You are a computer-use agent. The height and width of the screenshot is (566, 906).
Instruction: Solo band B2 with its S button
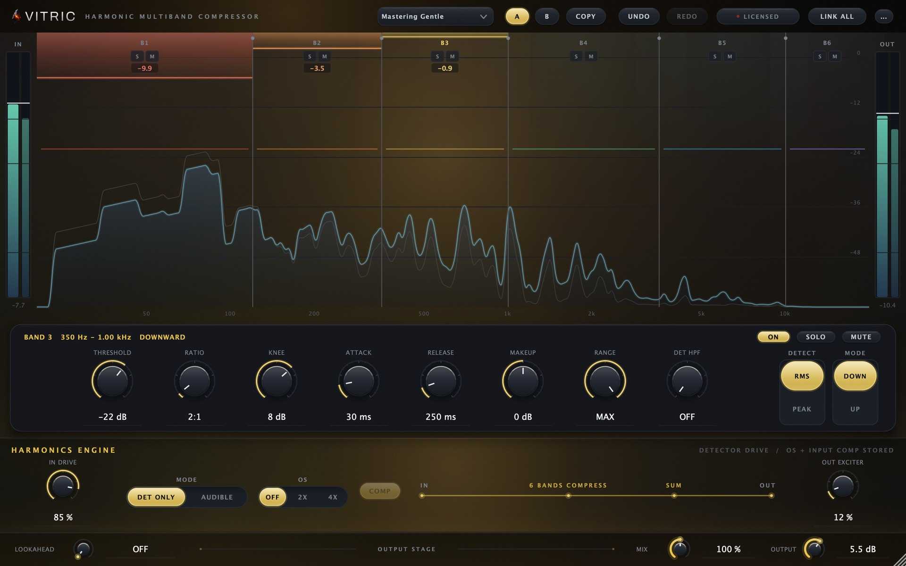pos(310,57)
